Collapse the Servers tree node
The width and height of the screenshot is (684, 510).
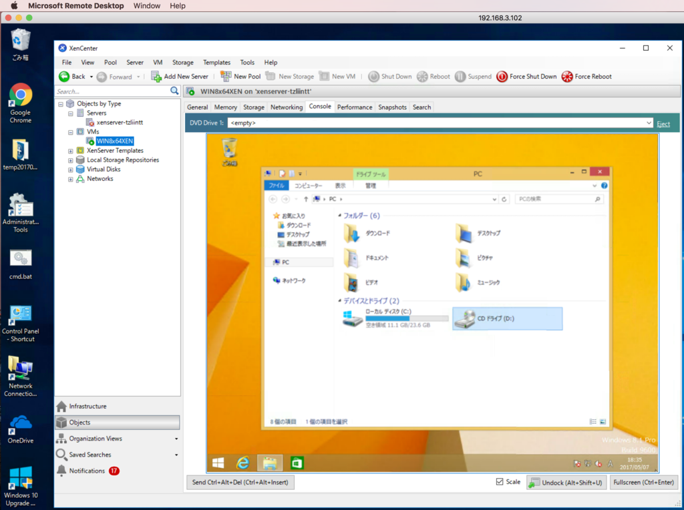coord(70,113)
